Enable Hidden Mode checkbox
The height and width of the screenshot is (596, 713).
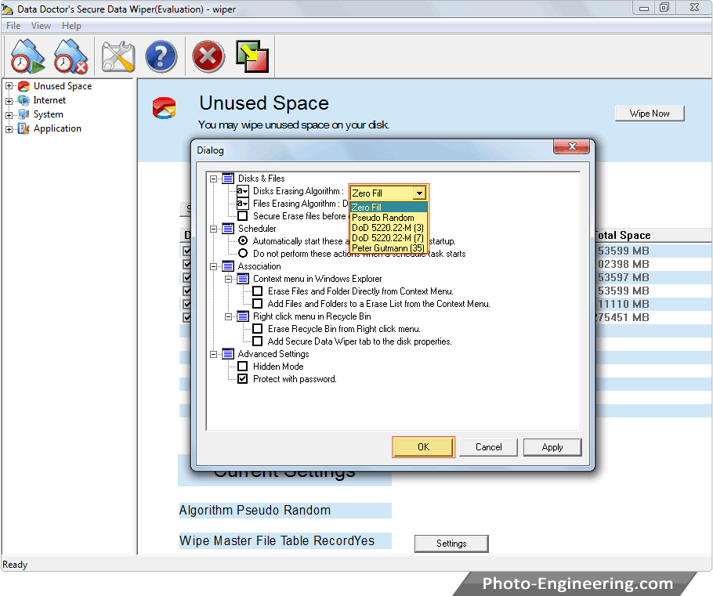(243, 366)
